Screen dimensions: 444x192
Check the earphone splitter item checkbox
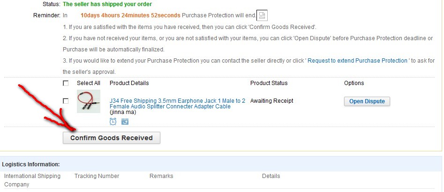[x=66, y=101]
